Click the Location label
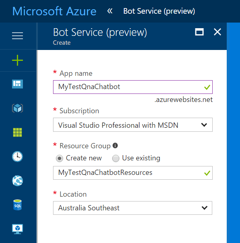The width and height of the screenshot is (240, 243). (x=73, y=194)
